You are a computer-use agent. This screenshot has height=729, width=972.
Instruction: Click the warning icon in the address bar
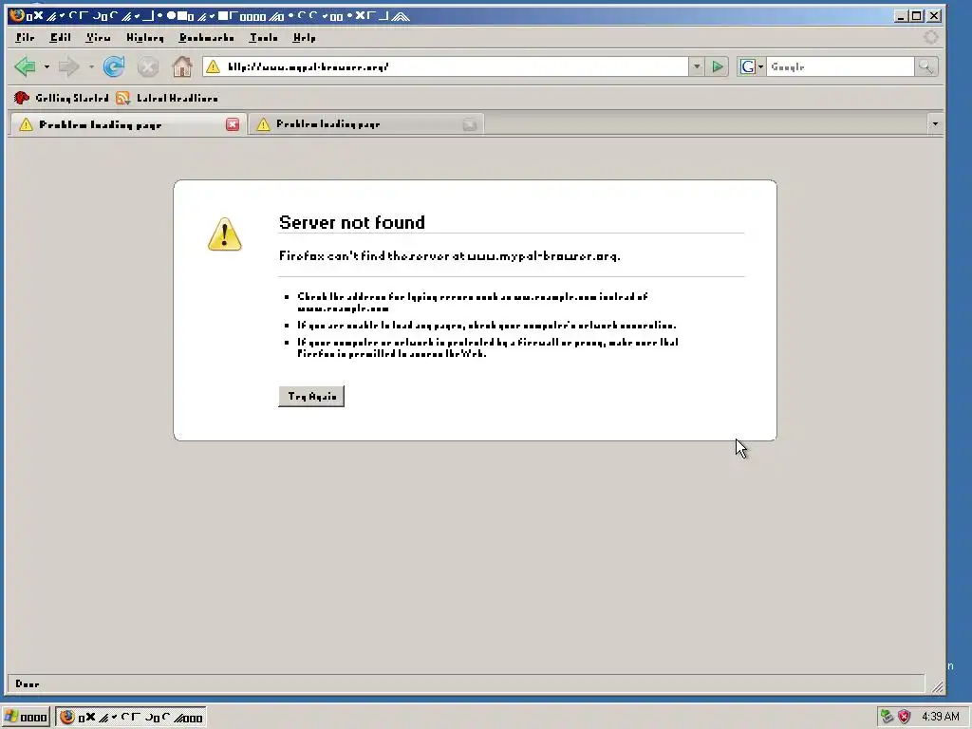[213, 66]
